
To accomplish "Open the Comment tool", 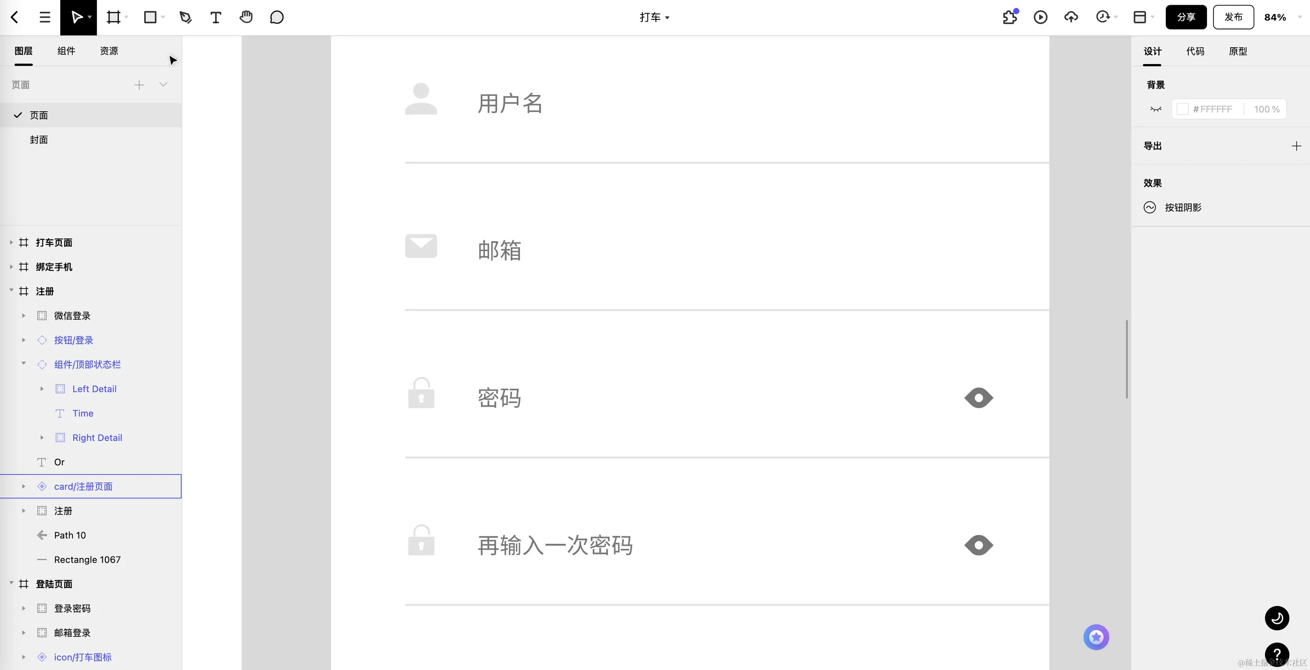I will [x=277, y=17].
